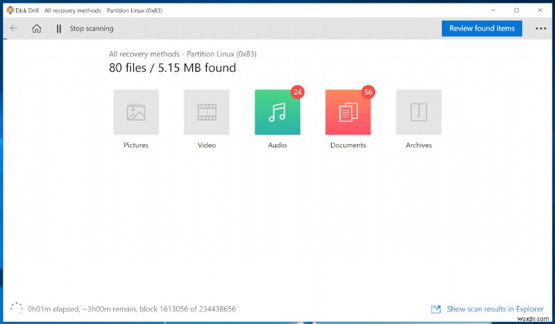Click the Documents badge showing 56
Viewport: 555px width, 324px height.
pyautogui.click(x=368, y=91)
